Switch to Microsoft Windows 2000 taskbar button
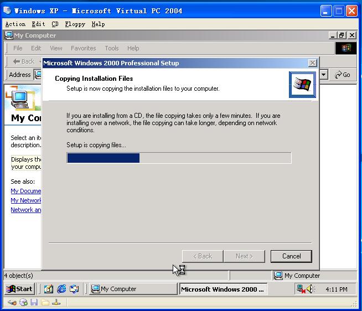Screen dimensions: 362x311 [x=223, y=289]
